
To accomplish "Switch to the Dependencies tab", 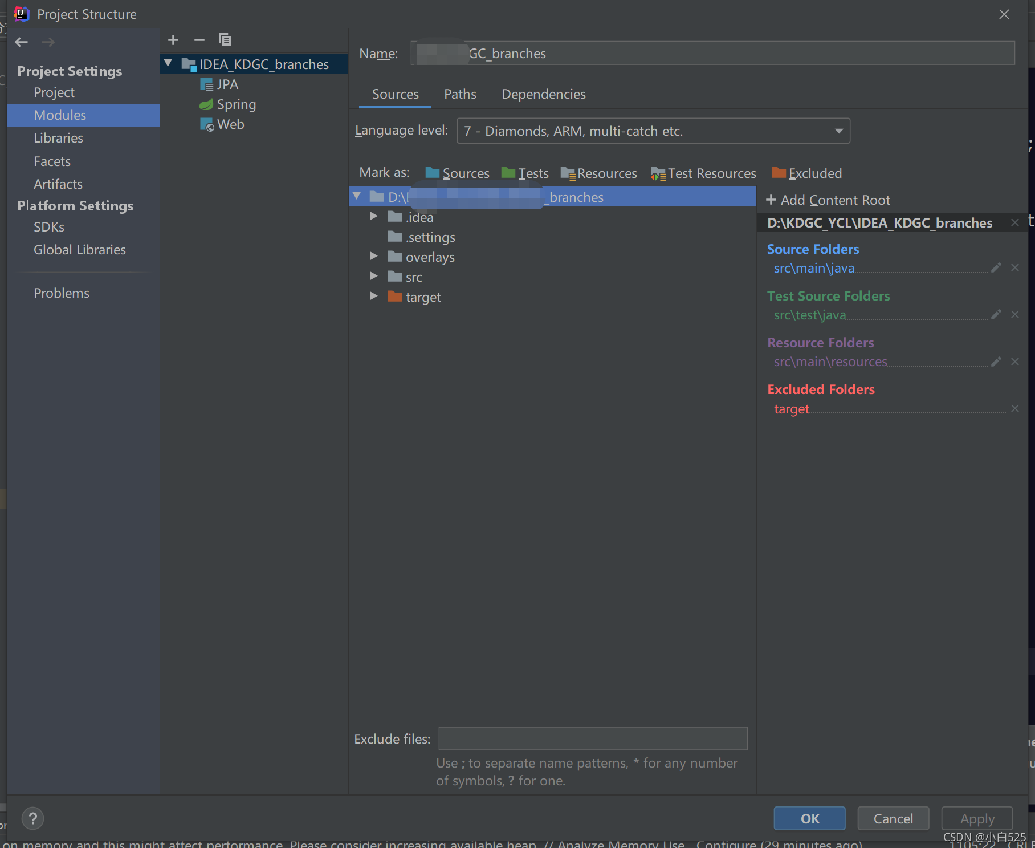I will coord(543,94).
